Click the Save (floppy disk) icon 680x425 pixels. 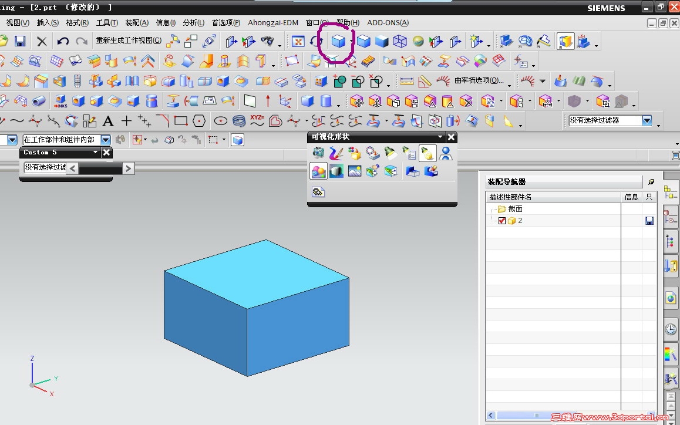pos(19,41)
